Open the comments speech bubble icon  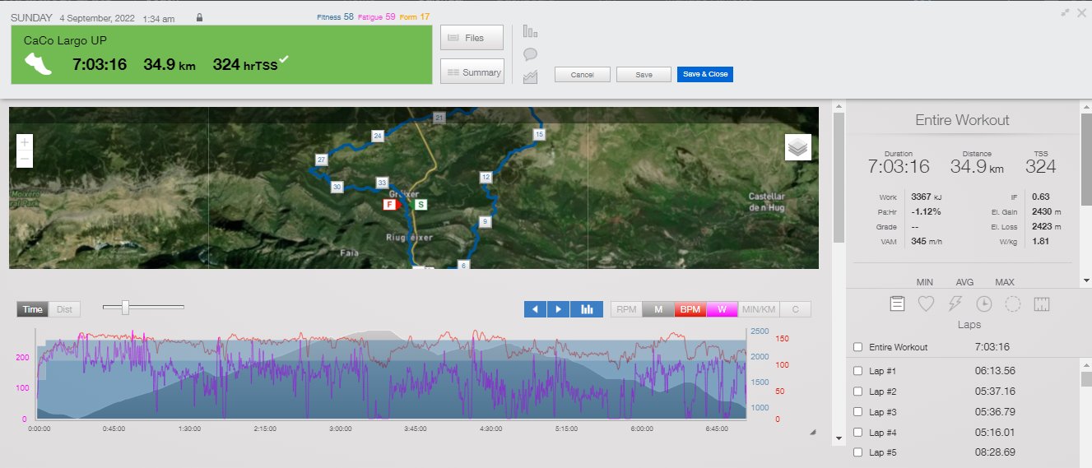[530, 54]
